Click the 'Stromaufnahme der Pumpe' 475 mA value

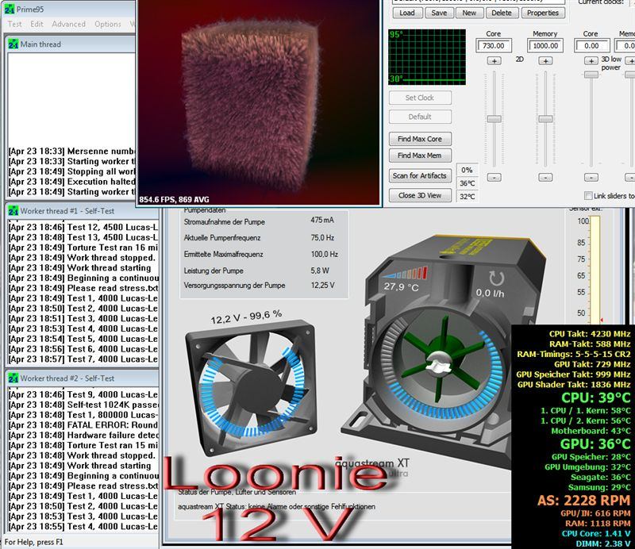pyautogui.click(x=322, y=221)
